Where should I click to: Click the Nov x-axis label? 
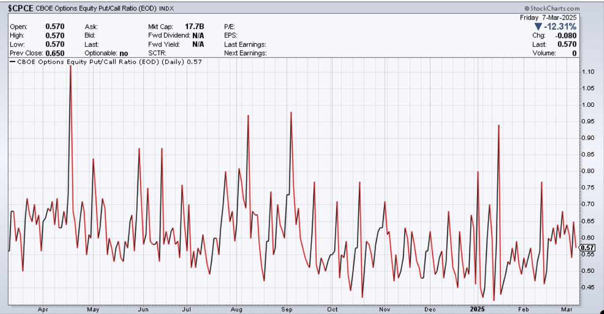pos(384,310)
